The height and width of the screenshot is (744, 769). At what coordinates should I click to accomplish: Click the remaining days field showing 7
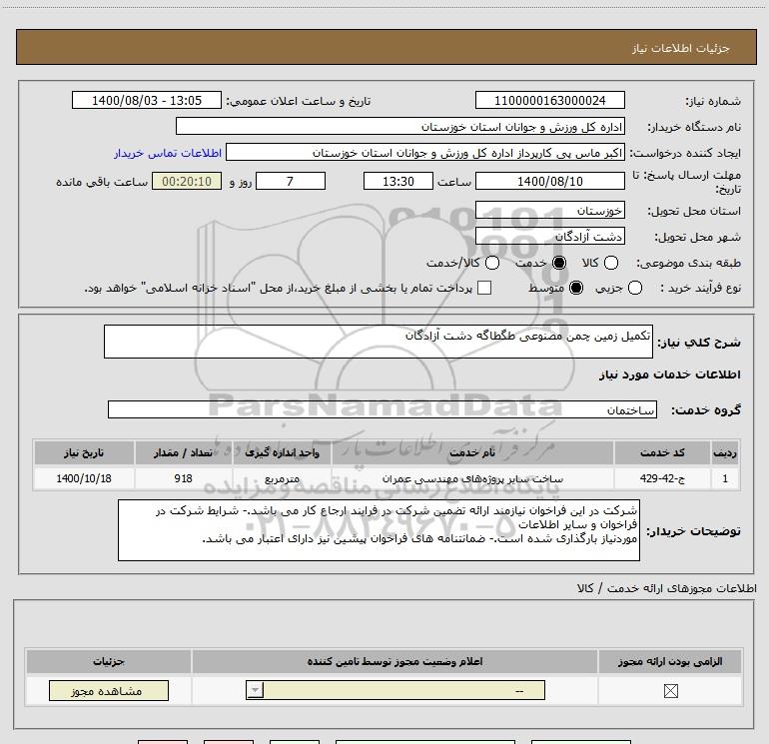point(291,181)
